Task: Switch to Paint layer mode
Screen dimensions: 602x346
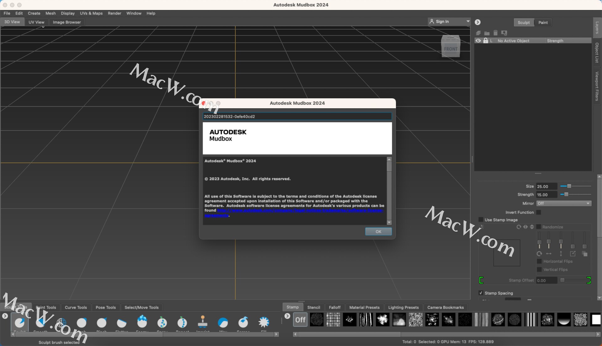Action: [x=543, y=23]
